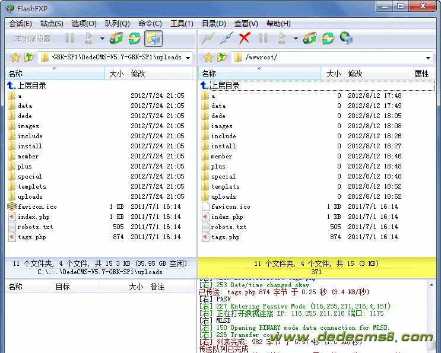Click the globe icon in right toolbar

point(346,39)
